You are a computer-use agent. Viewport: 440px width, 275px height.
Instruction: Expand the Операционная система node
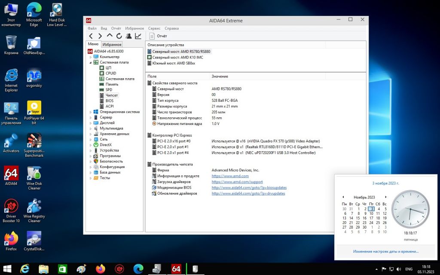90,112
